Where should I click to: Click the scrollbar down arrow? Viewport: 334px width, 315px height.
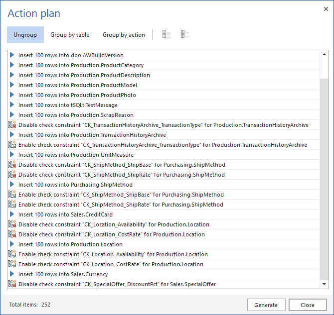(x=325, y=284)
